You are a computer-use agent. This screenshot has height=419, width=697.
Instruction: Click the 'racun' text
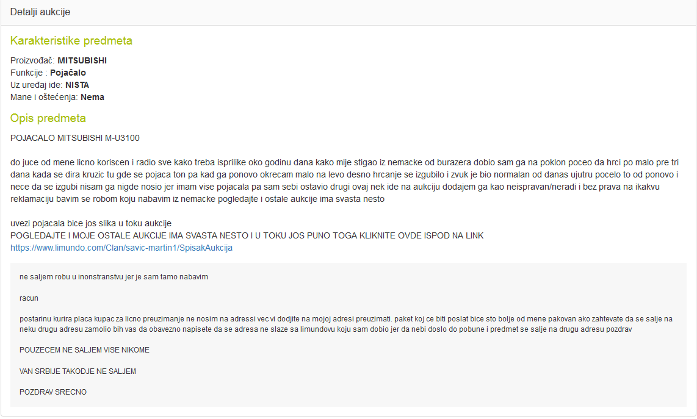coord(29,298)
